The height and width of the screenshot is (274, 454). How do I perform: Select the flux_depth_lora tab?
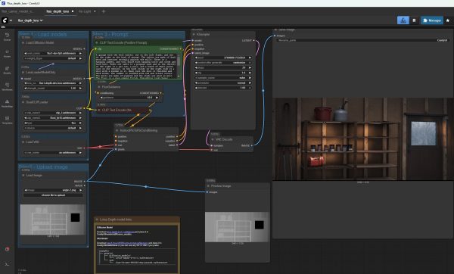58,11
